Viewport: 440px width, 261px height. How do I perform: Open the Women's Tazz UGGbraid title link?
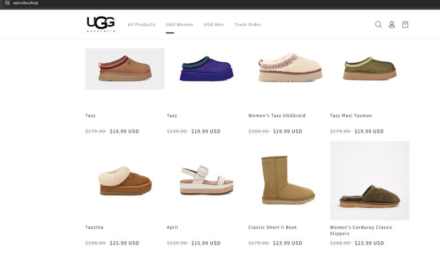pyautogui.click(x=277, y=116)
